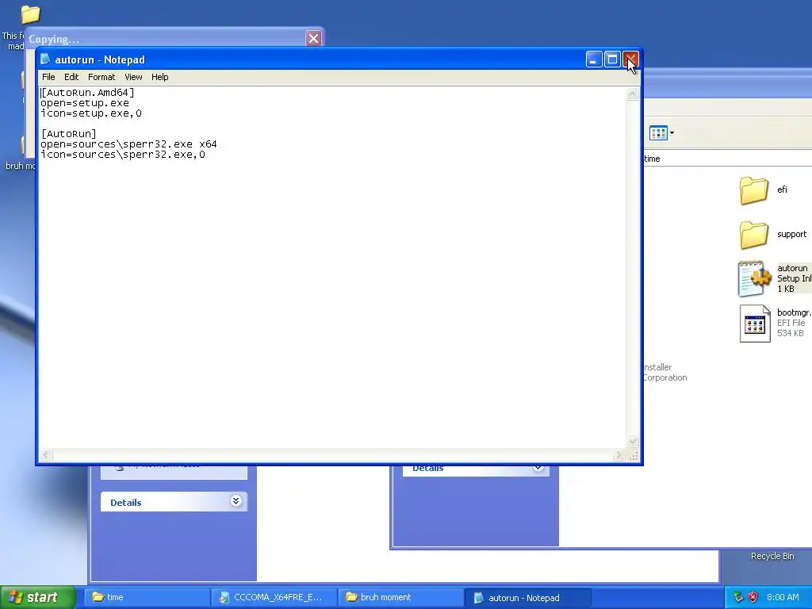Open the Format menu in Notepad
Image resolution: width=812 pixels, height=609 pixels.
point(101,77)
